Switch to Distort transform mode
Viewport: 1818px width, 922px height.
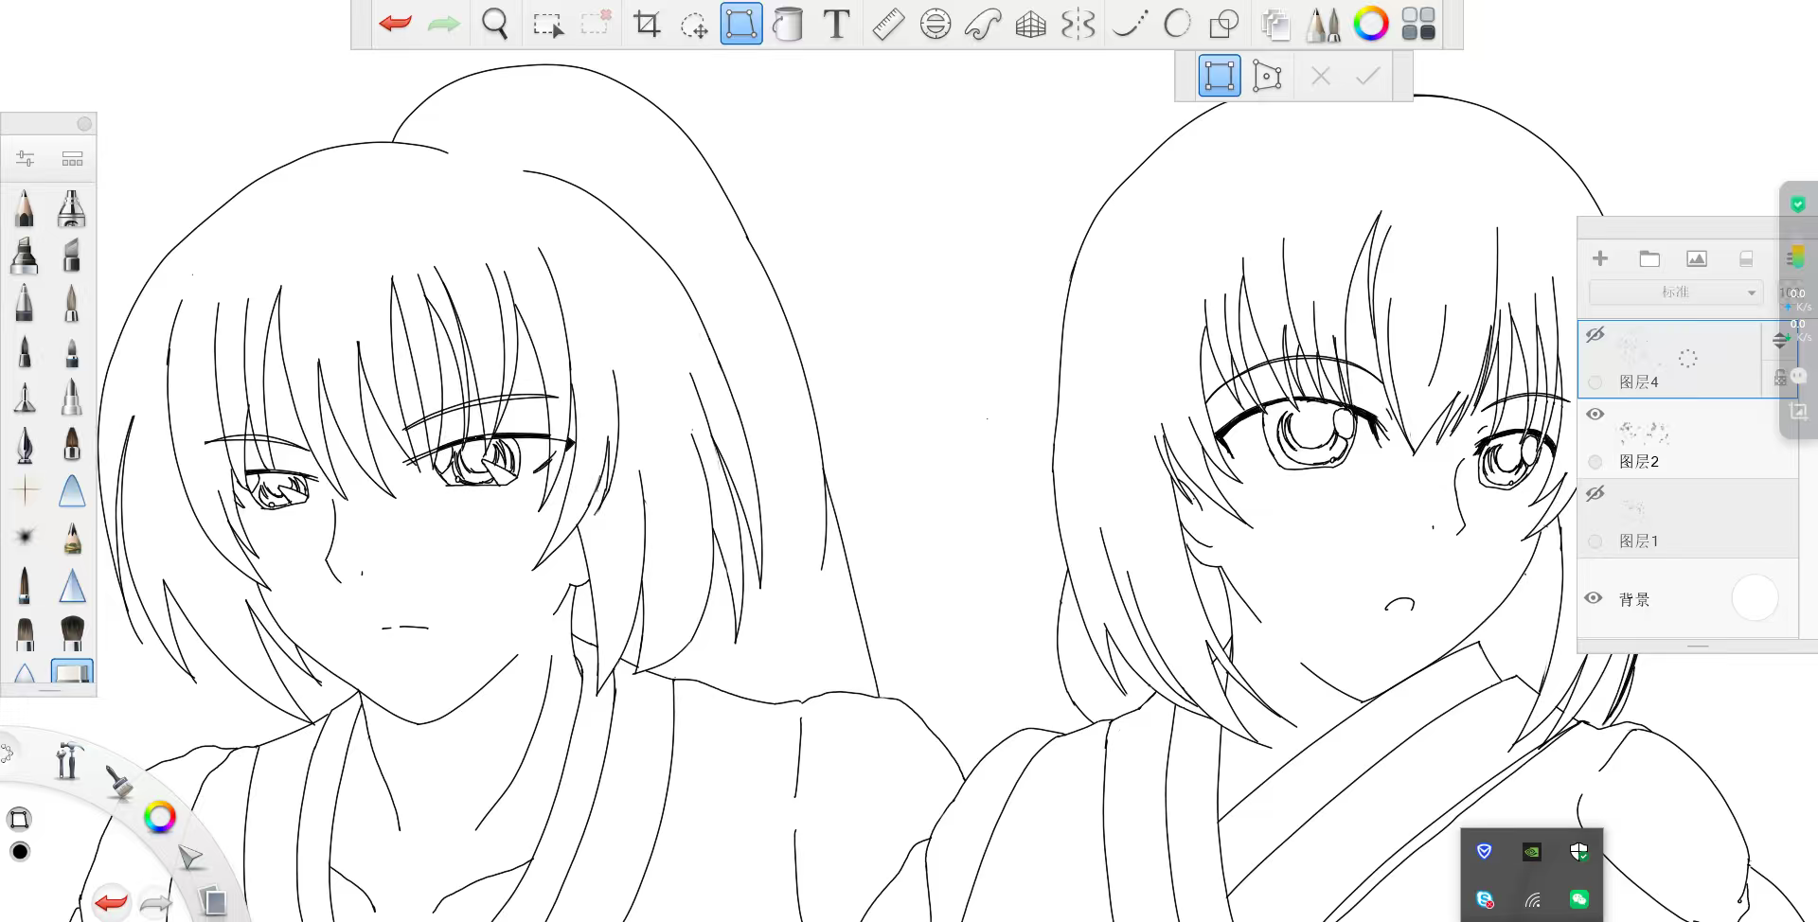[x=1267, y=76]
